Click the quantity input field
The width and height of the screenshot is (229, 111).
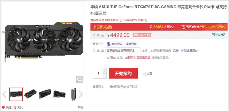(98, 73)
